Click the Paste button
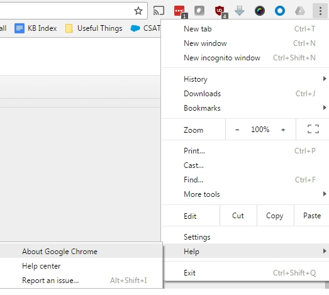Viewport: 329px width, 295px height. pos(312,216)
